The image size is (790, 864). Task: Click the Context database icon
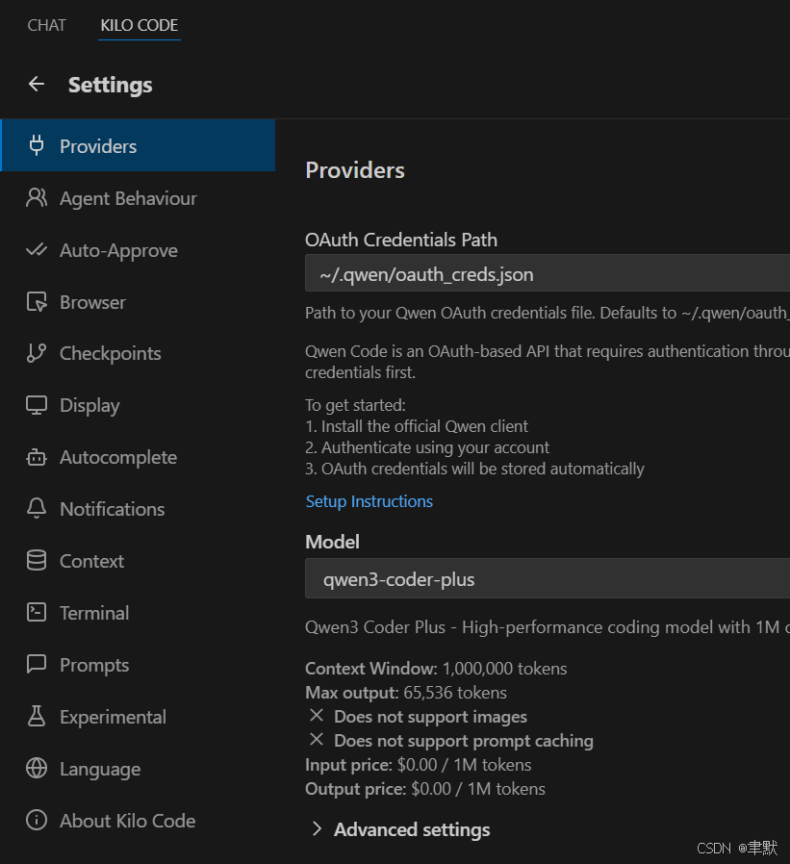pos(37,561)
